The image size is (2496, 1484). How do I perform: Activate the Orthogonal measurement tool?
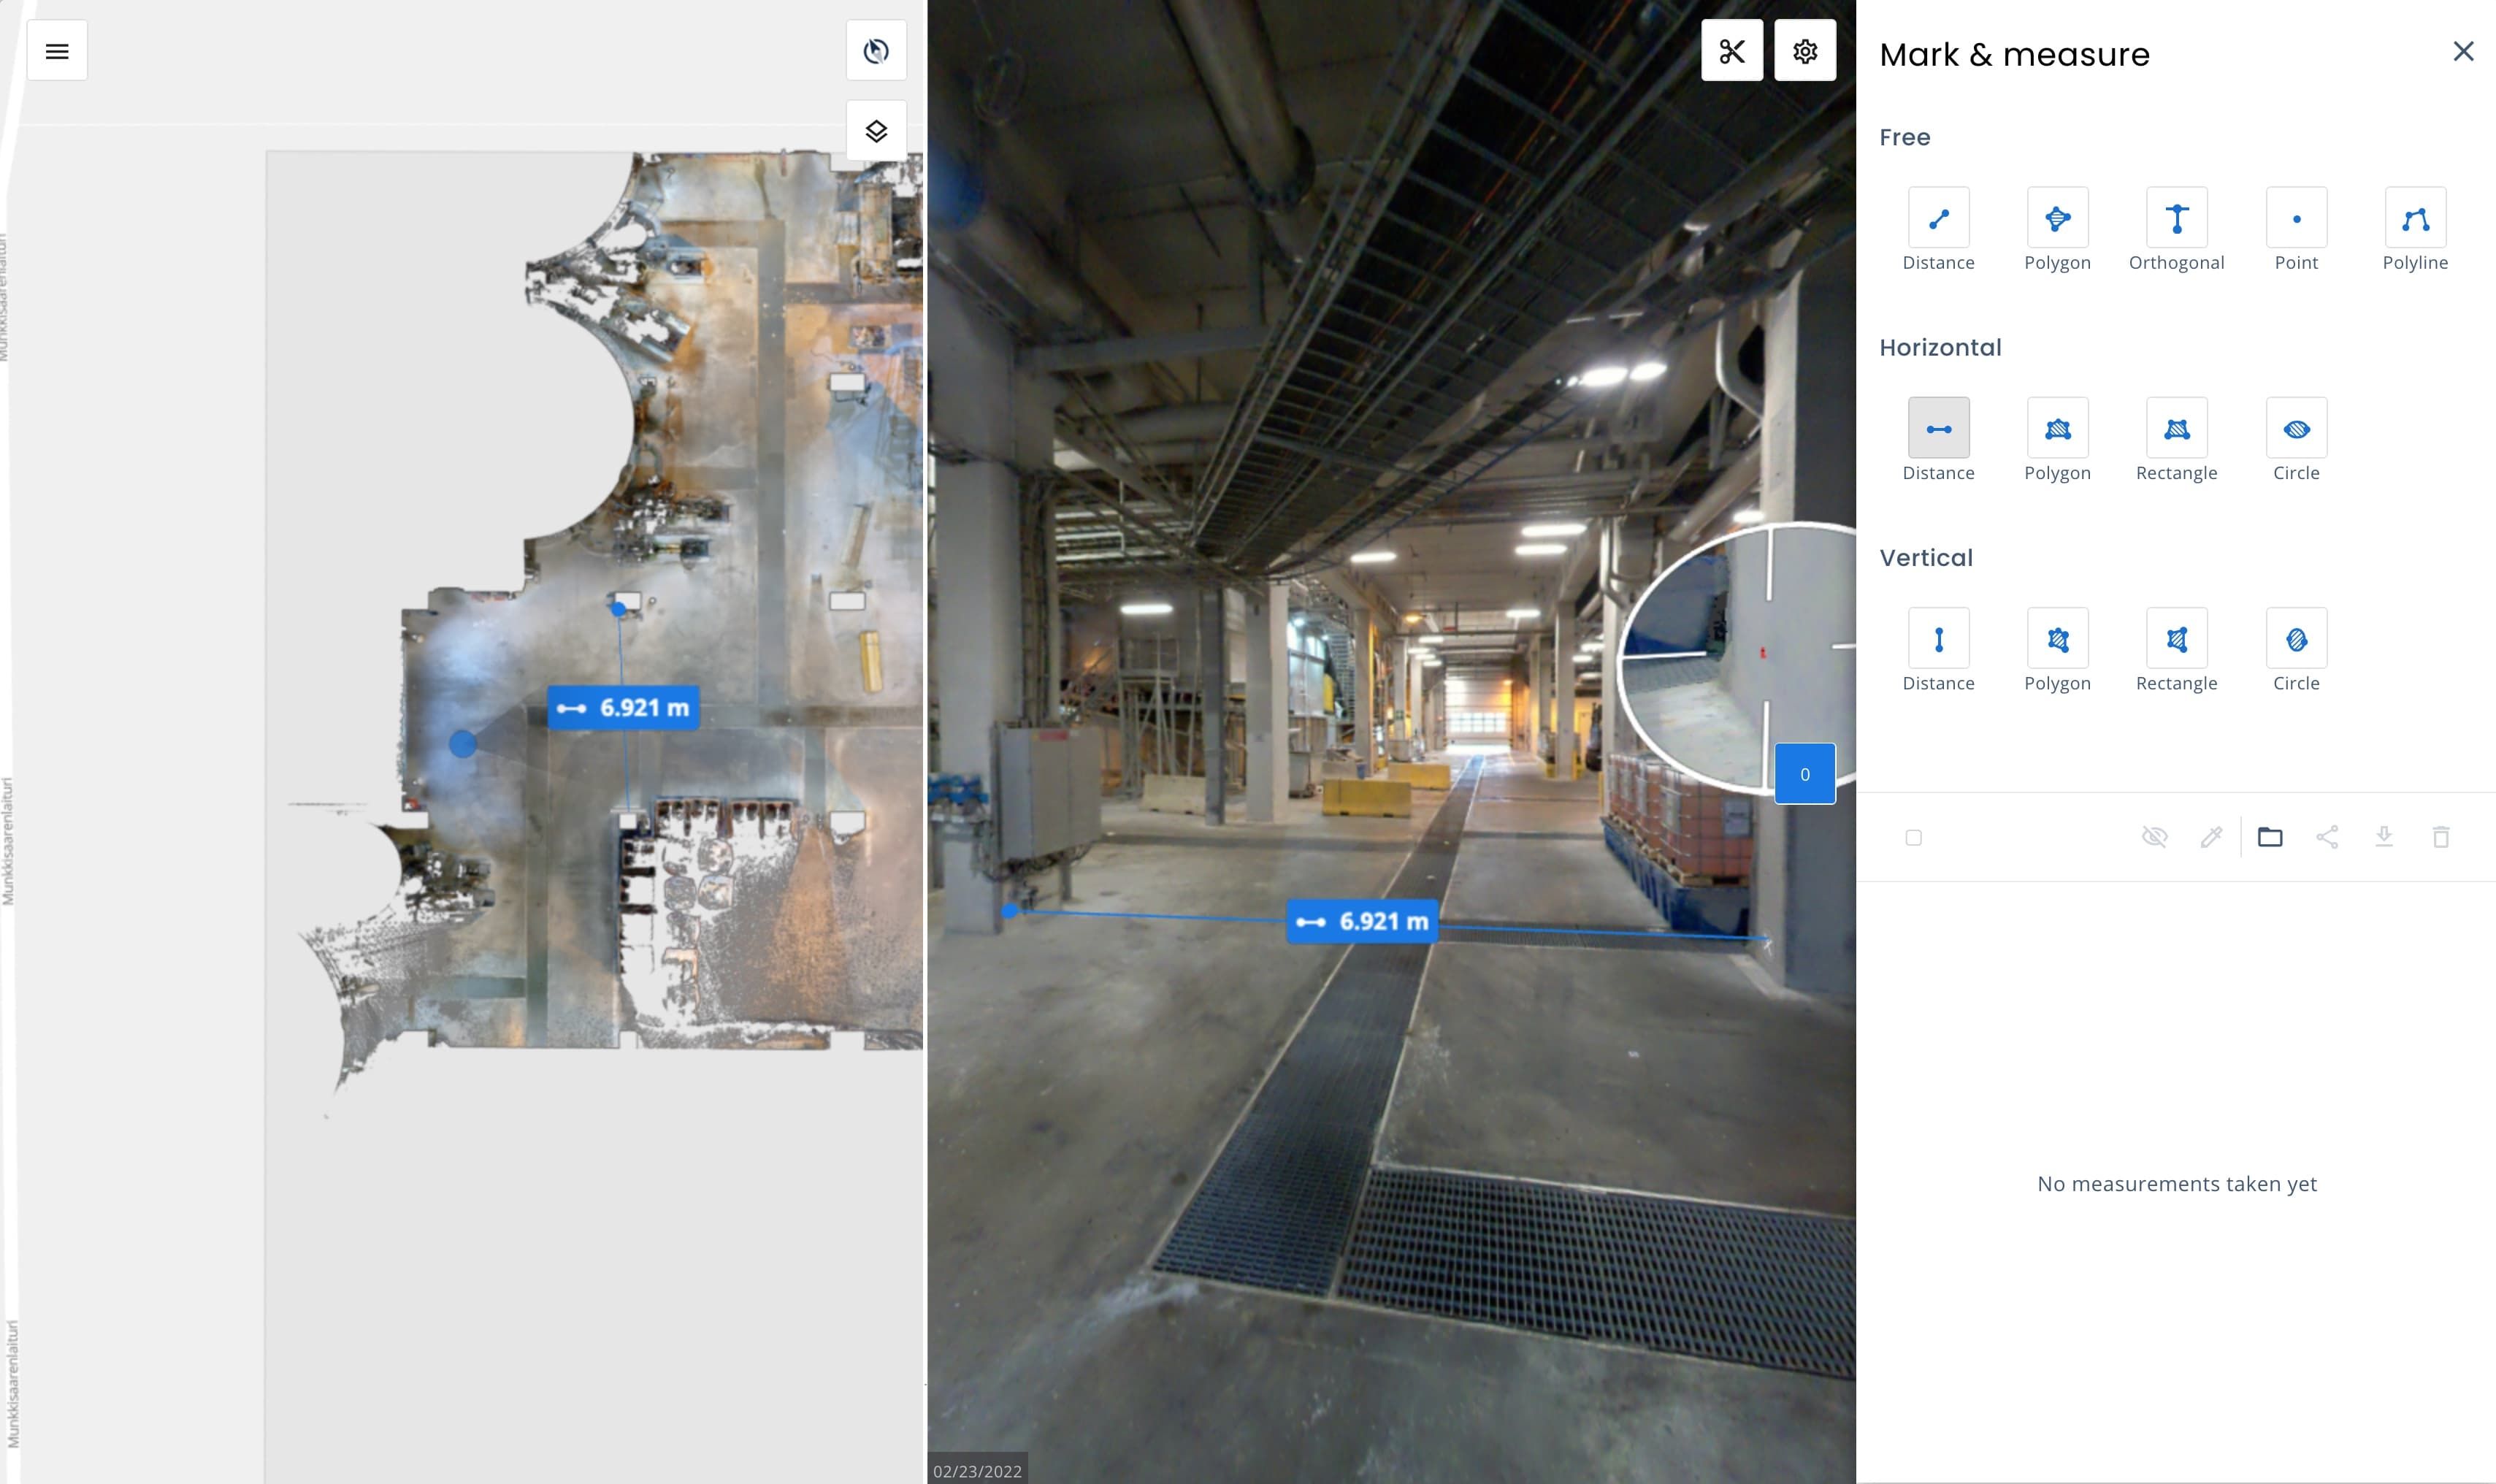click(x=2175, y=218)
